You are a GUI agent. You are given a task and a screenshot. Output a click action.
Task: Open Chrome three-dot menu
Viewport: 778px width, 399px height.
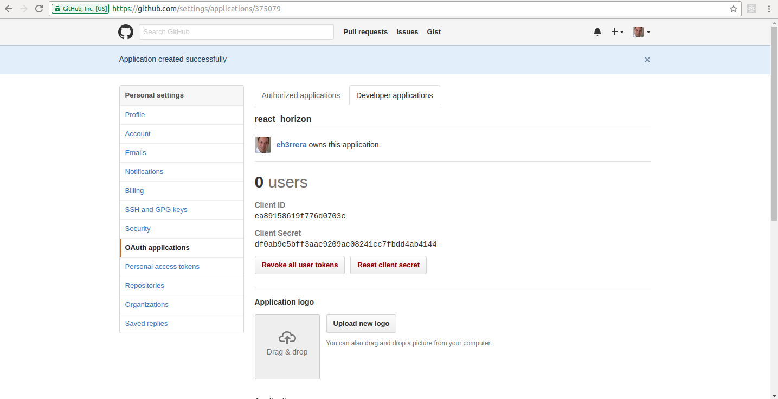(x=769, y=9)
